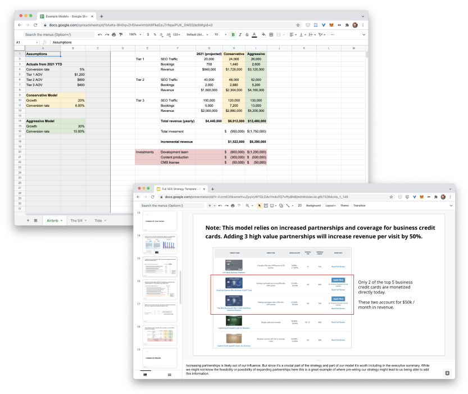
Task: Click the Background button in Slides toolbar
Action: 313,206
